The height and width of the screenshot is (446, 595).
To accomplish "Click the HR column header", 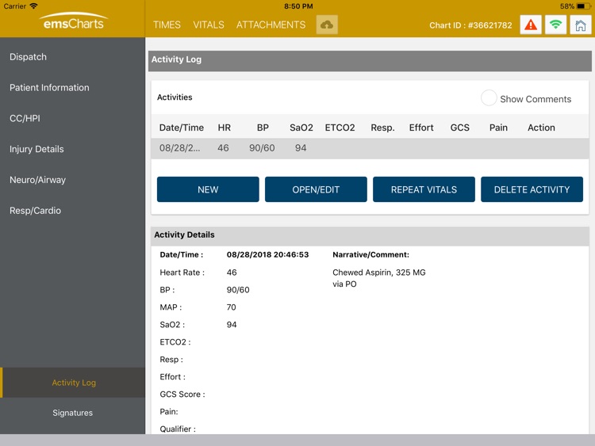I will coord(225,128).
